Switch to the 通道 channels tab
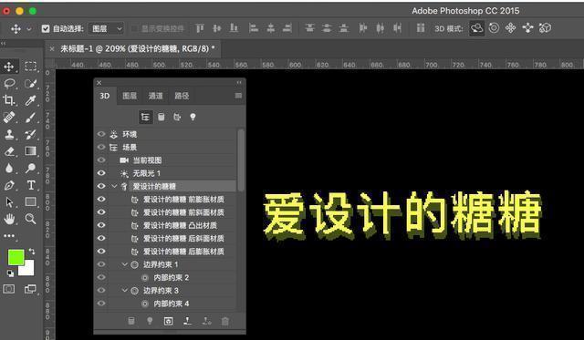This screenshot has width=584, height=340. [156, 96]
